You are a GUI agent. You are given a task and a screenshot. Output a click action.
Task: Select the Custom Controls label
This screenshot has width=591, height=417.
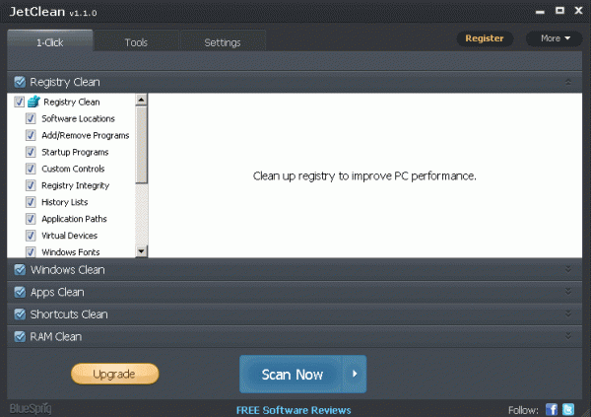coord(73,169)
